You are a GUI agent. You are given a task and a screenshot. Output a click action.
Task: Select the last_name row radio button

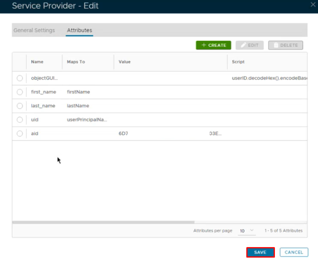click(20, 106)
